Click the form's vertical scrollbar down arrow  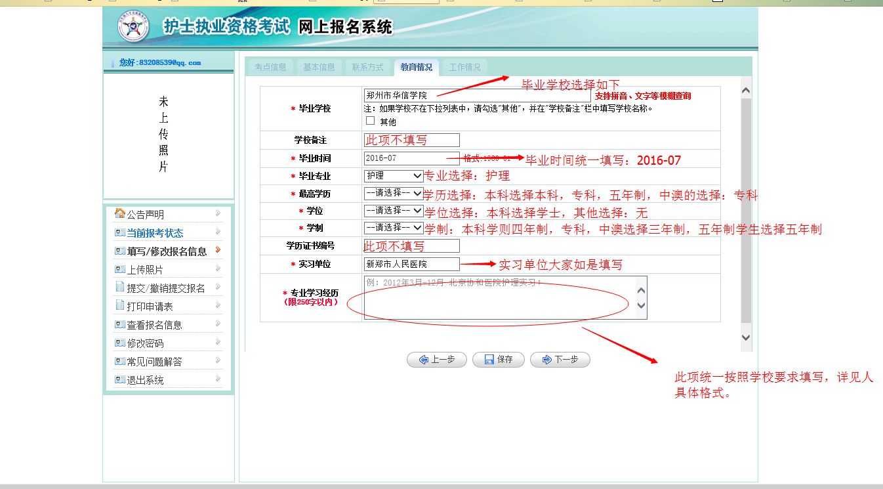(745, 337)
